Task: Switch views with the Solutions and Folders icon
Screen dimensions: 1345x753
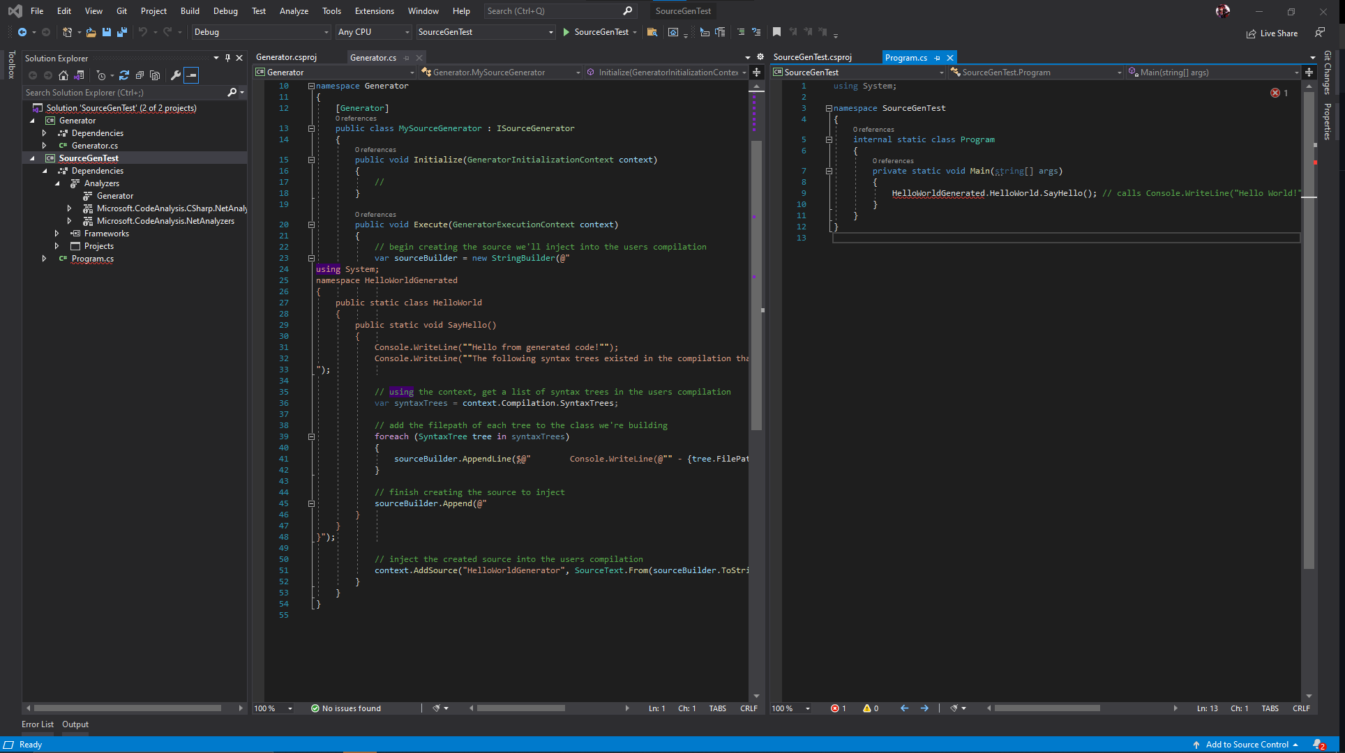Action: click(79, 75)
